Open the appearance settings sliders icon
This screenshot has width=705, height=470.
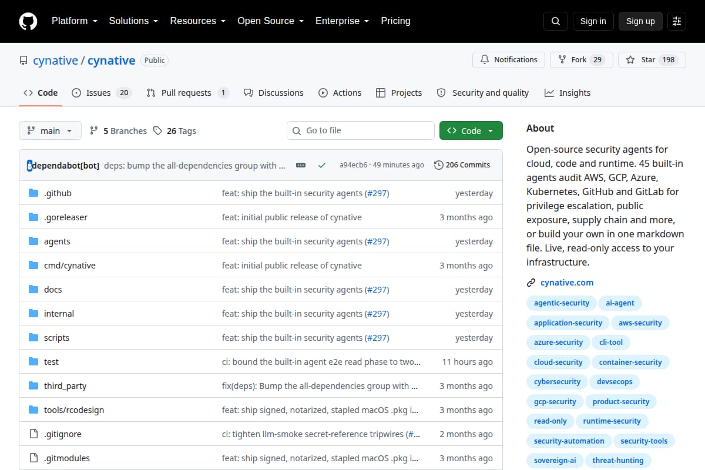pos(677,21)
